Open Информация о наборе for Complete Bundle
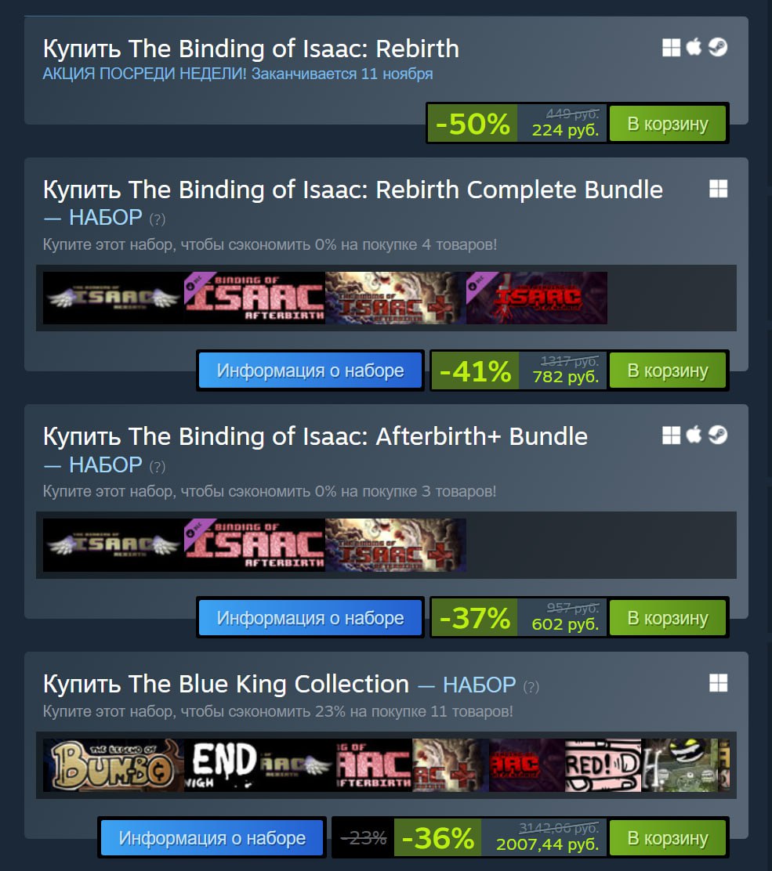The height and width of the screenshot is (871, 772). 310,370
